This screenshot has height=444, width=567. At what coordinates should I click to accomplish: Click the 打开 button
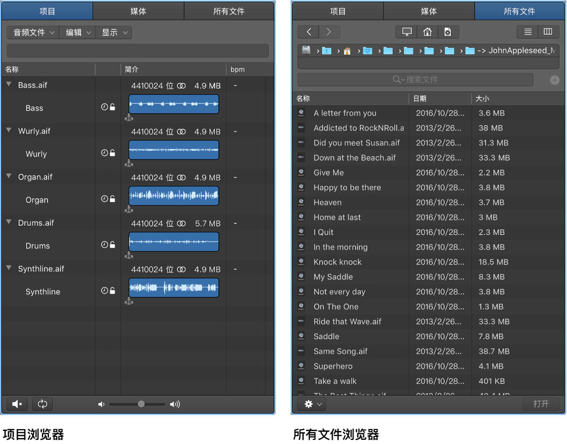tap(541, 404)
